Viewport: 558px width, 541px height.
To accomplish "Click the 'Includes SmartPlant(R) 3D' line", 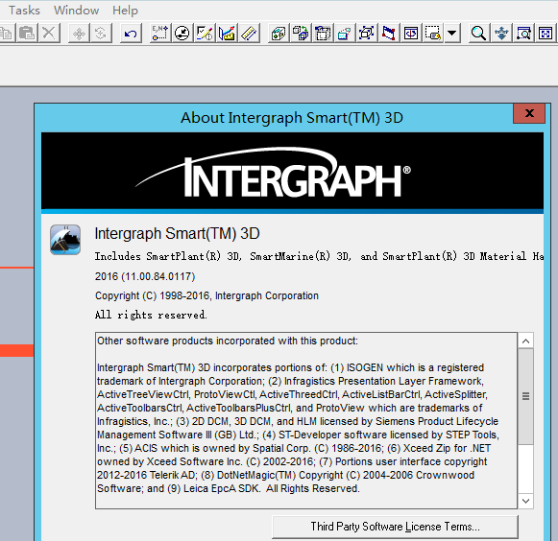I will pyautogui.click(x=319, y=256).
